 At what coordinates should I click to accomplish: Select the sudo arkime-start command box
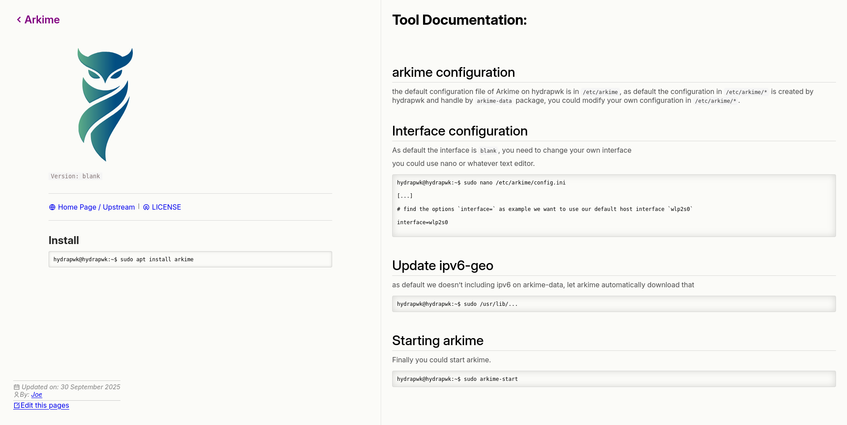(613, 379)
